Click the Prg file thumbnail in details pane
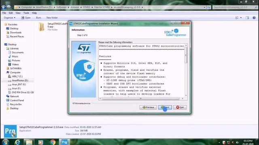The image size is (259, 145). click(10, 131)
